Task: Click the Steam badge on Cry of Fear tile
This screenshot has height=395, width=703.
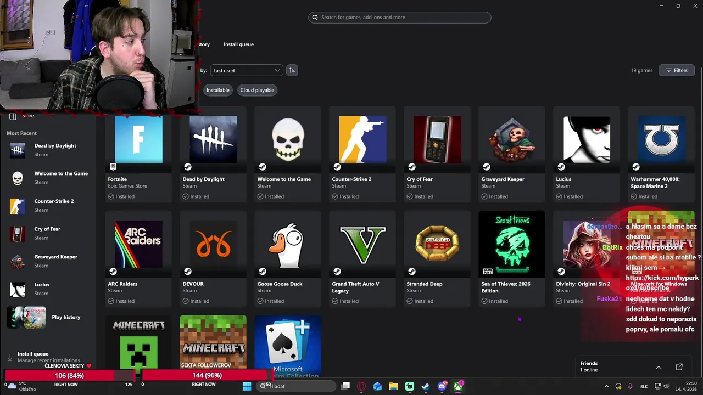Action: (412, 167)
